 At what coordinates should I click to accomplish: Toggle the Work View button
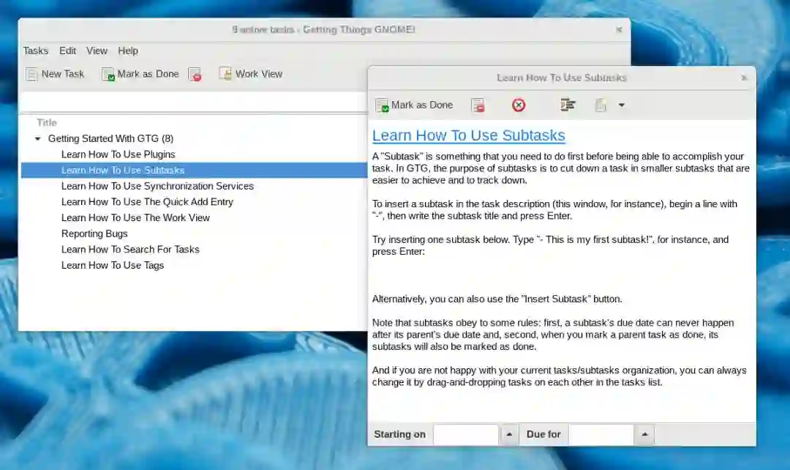tap(251, 74)
